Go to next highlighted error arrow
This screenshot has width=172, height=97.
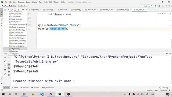point(170,13)
